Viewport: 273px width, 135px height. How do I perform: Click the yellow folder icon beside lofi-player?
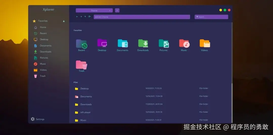[x=76, y=113]
